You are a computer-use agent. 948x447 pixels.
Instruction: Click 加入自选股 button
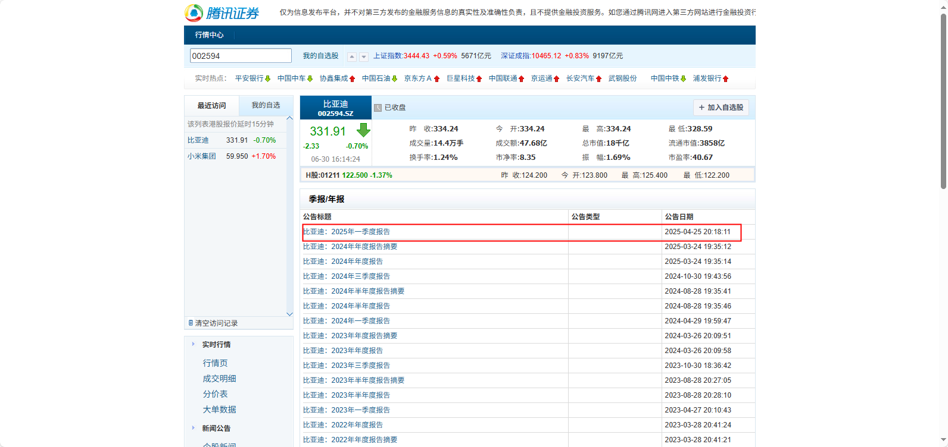pos(721,108)
